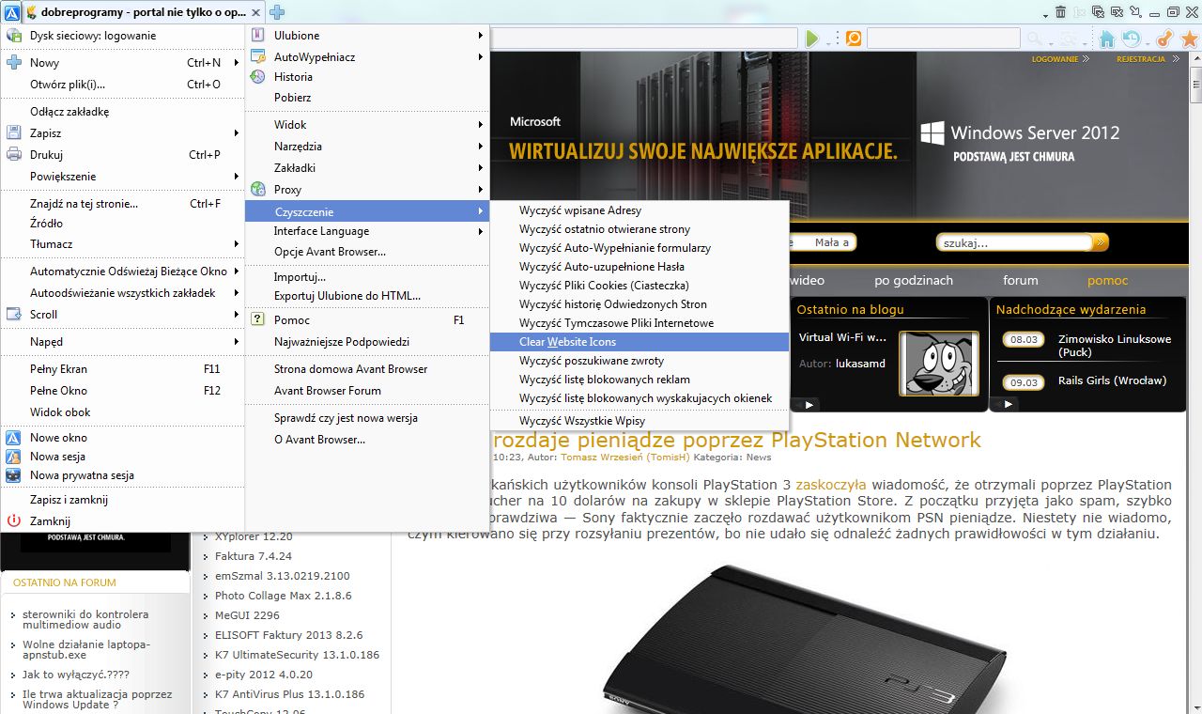Click the Nowe okno Avant icon
Viewport: 1202px width, 714px height.
pyautogui.click(x=13, y=438)
